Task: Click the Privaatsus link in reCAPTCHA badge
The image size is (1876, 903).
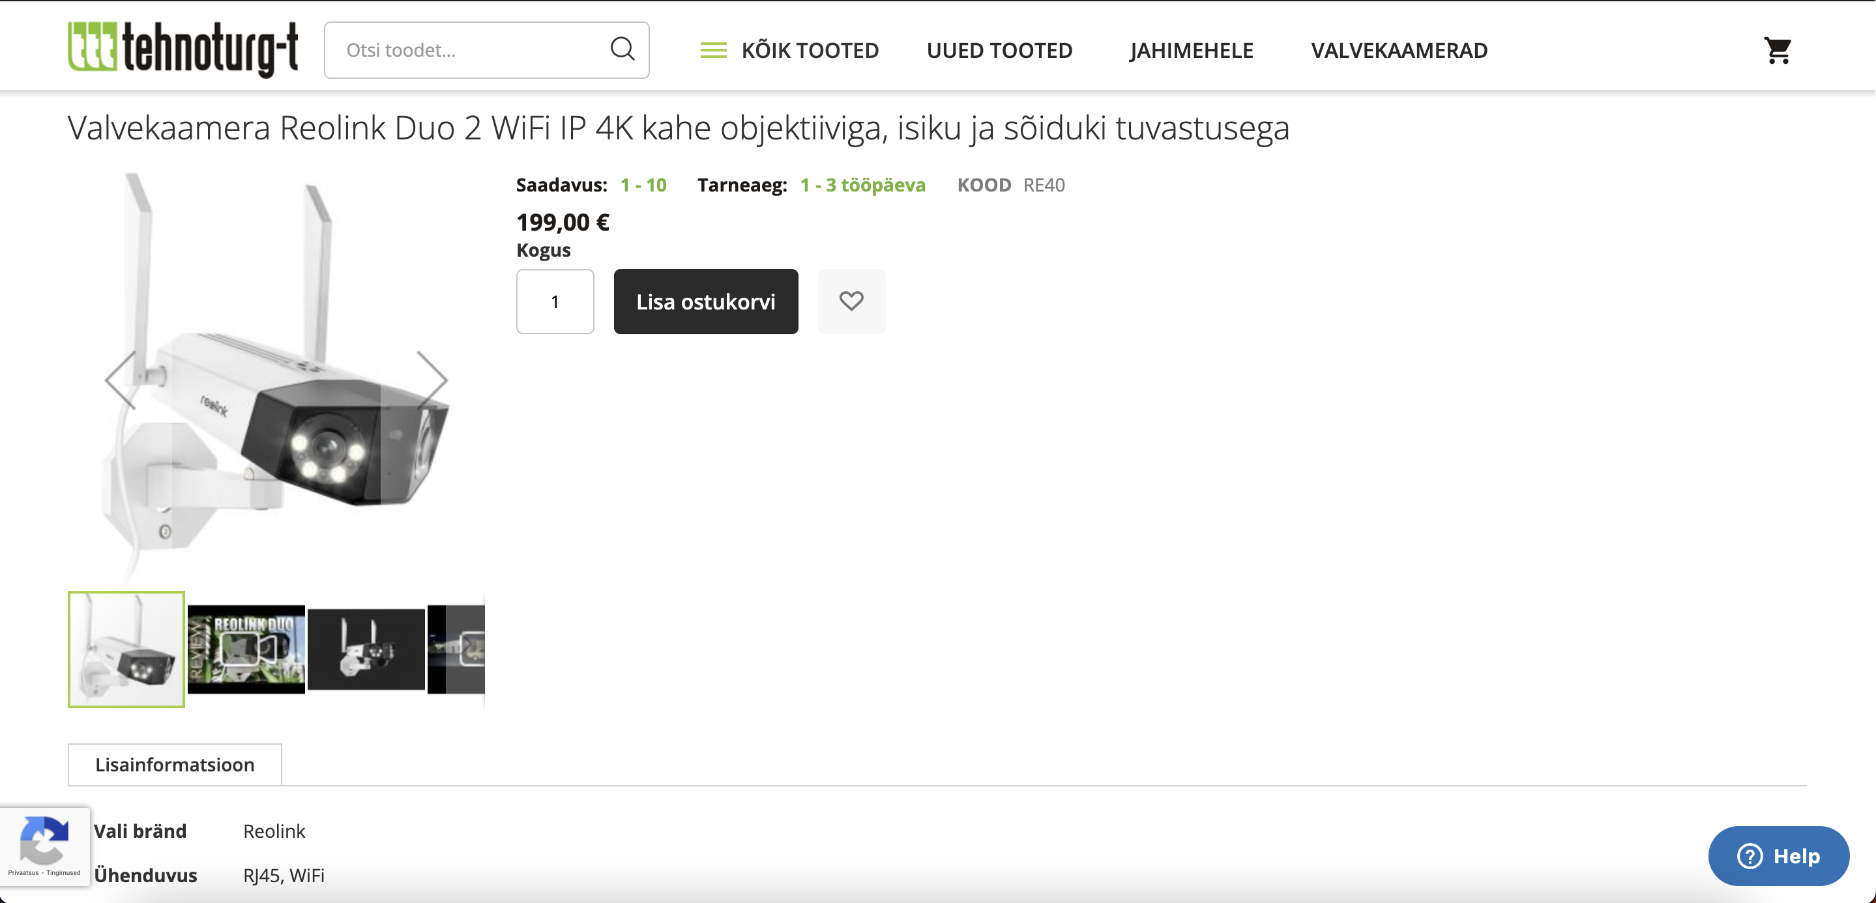Action: [x=23, y=872]
